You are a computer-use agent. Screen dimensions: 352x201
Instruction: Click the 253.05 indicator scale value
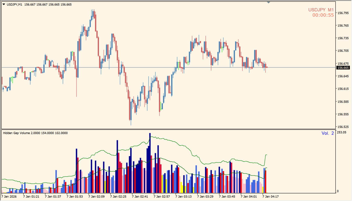pyautogui.click(x=342, y=132)
